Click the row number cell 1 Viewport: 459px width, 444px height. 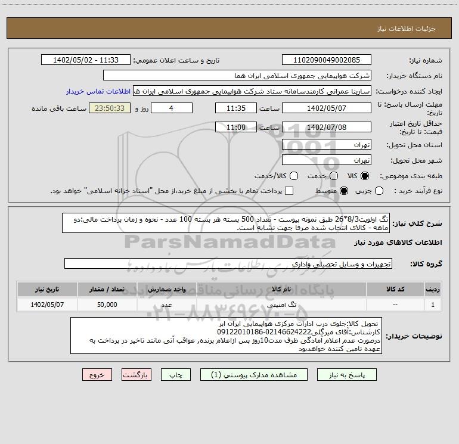(x=433, y=305)
